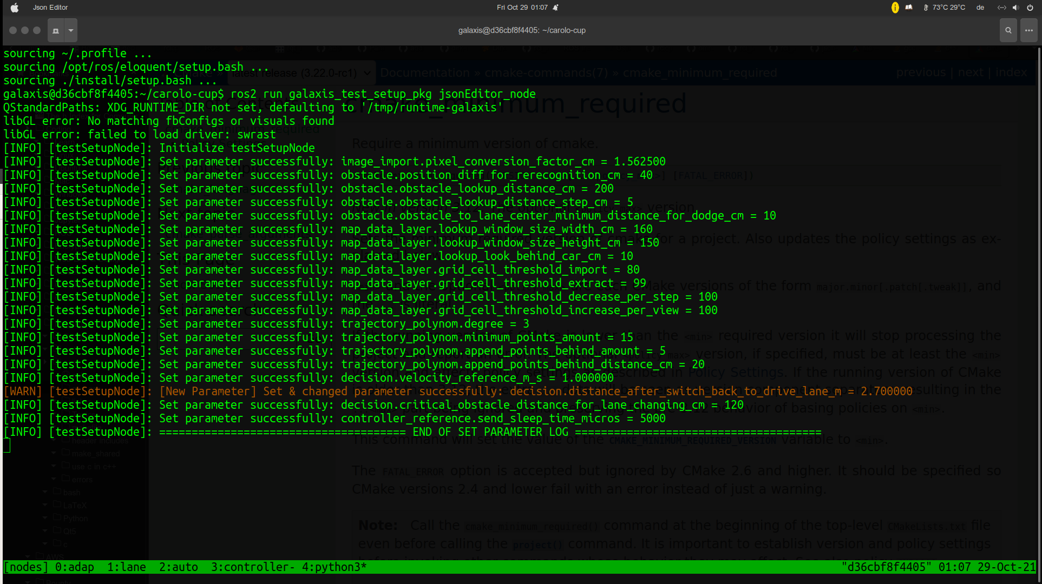Click the END OF SET PARAMETER LOG line

pos(412,432)
